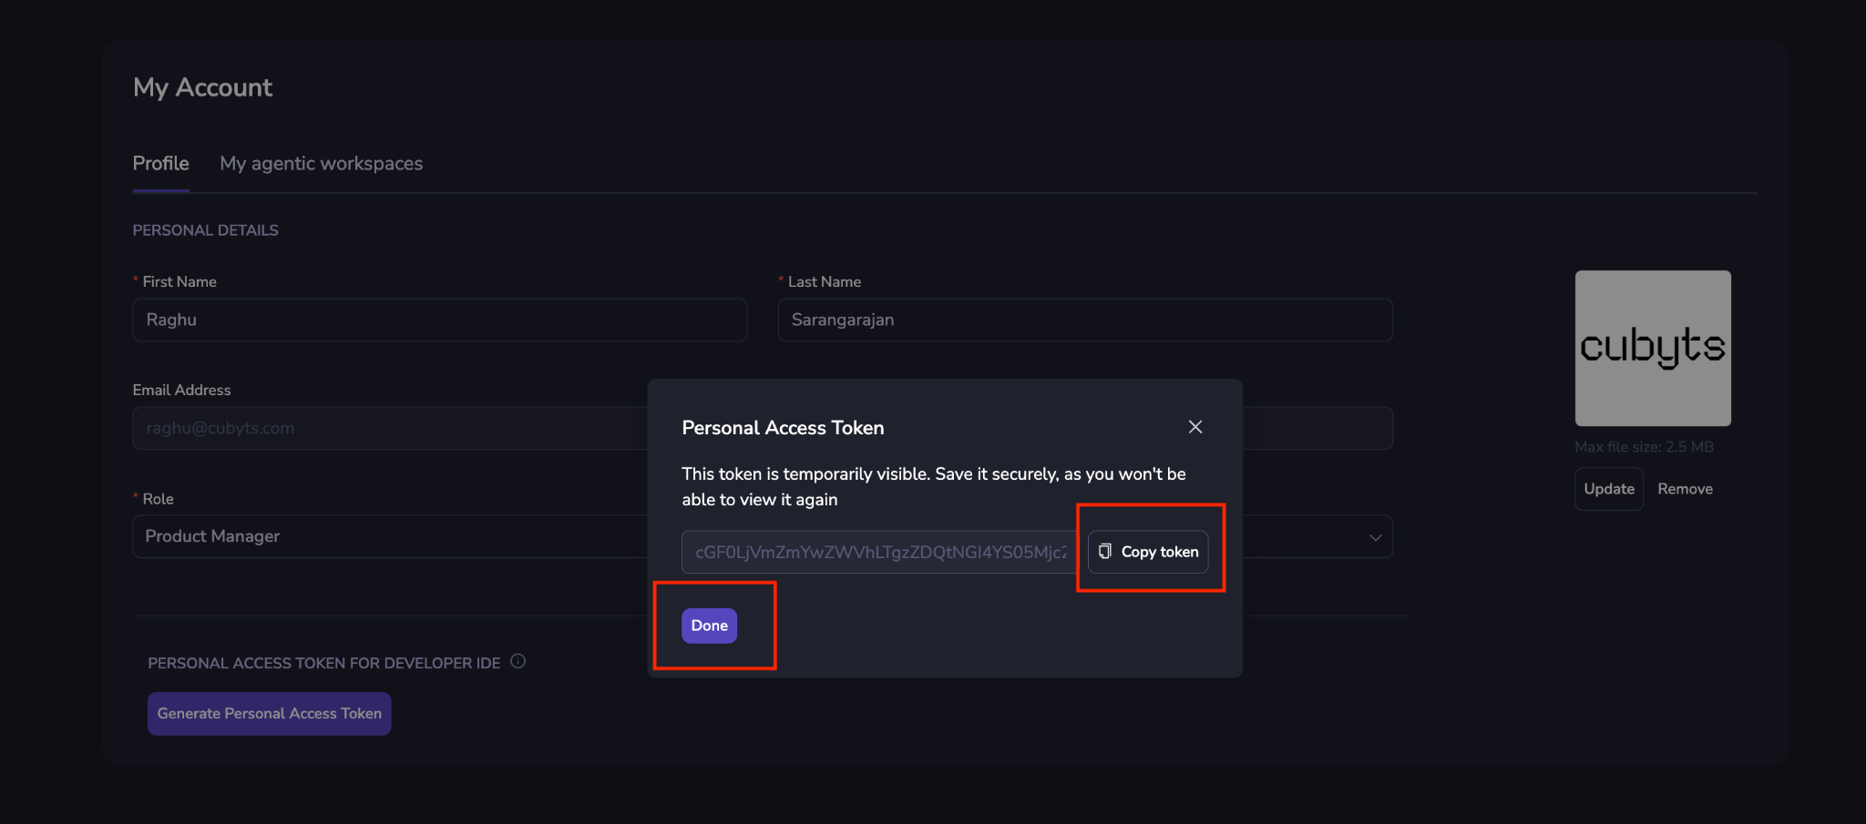Open the My agentic workspaces tab
This screenshot has height=824, width=1866.
click(321, 164)
